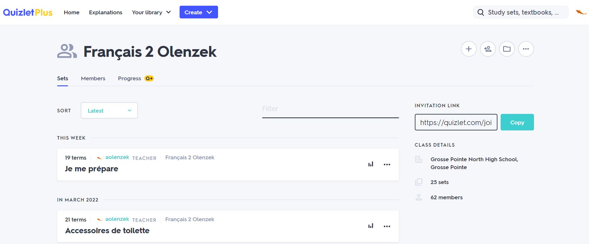Click the add members icon
Screen dimensions: 589x244
point(488,49)
